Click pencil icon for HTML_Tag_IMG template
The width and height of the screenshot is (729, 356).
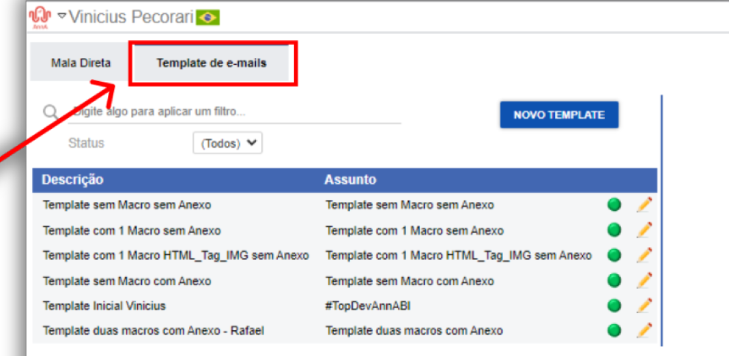click(644, 255)
